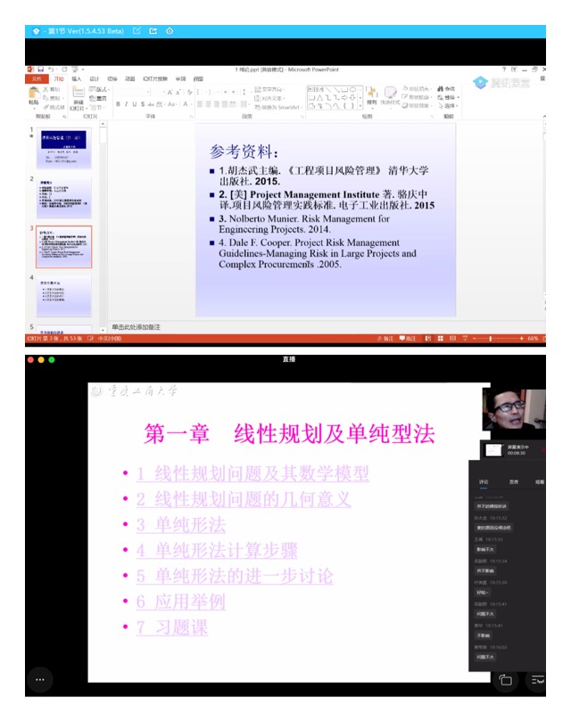Open link '3 单纯形法'
Screen dimensions: 571x722
181,525
